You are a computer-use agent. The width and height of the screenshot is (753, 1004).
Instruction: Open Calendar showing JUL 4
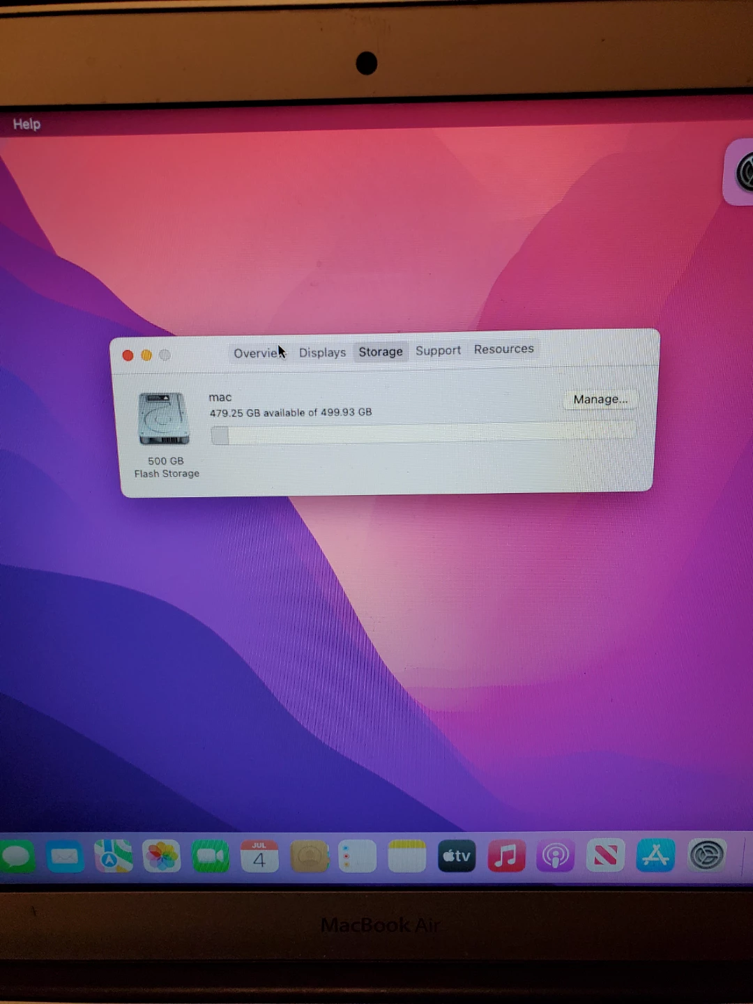pos(259,856)
